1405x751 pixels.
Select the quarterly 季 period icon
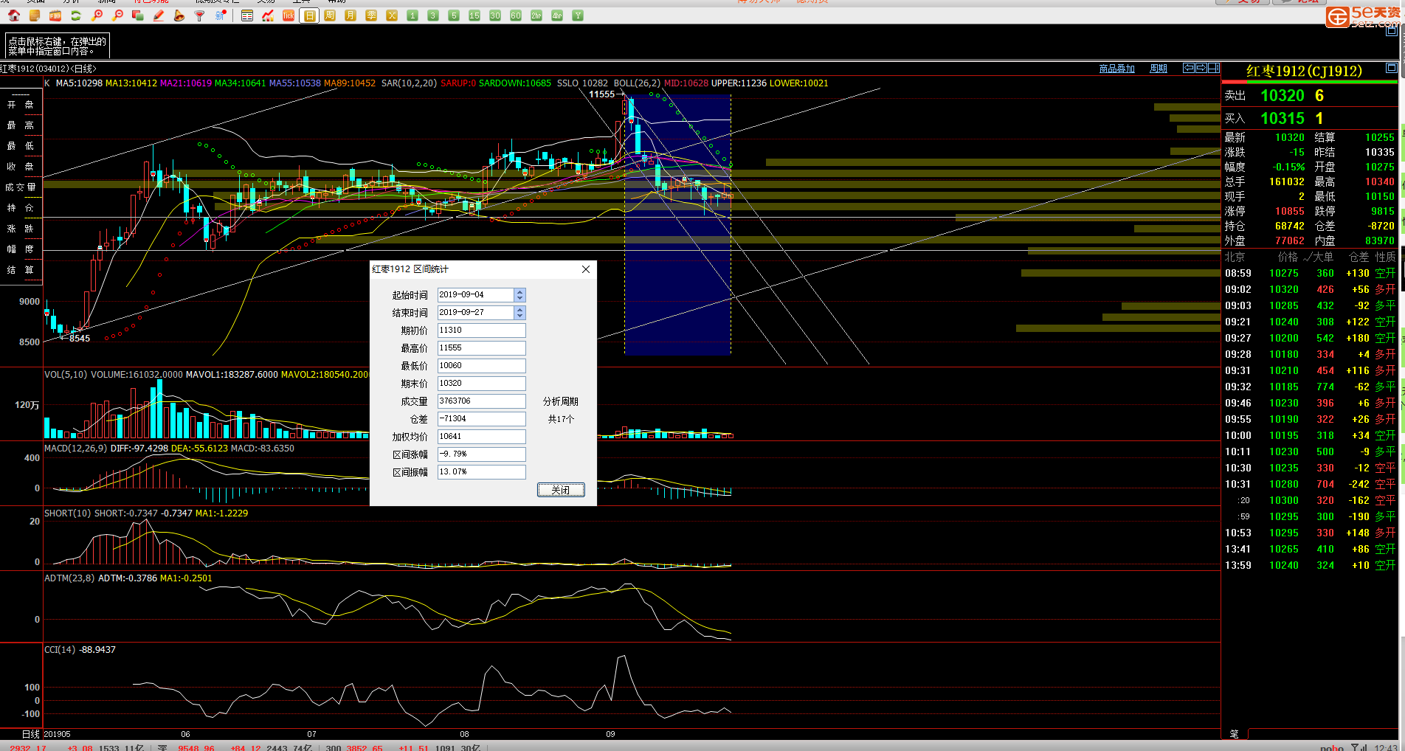(x=371, y=15)
